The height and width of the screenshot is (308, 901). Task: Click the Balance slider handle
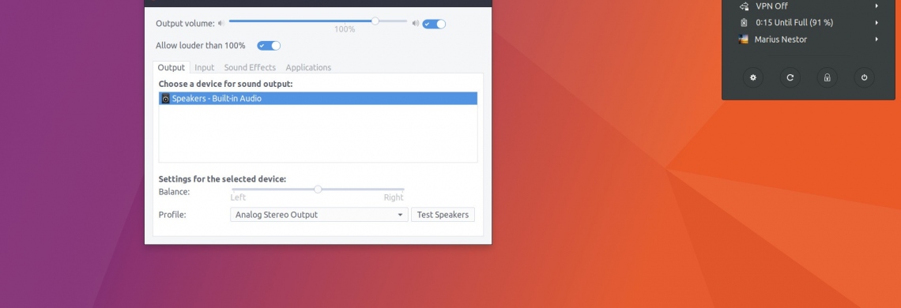pos(318,189)
